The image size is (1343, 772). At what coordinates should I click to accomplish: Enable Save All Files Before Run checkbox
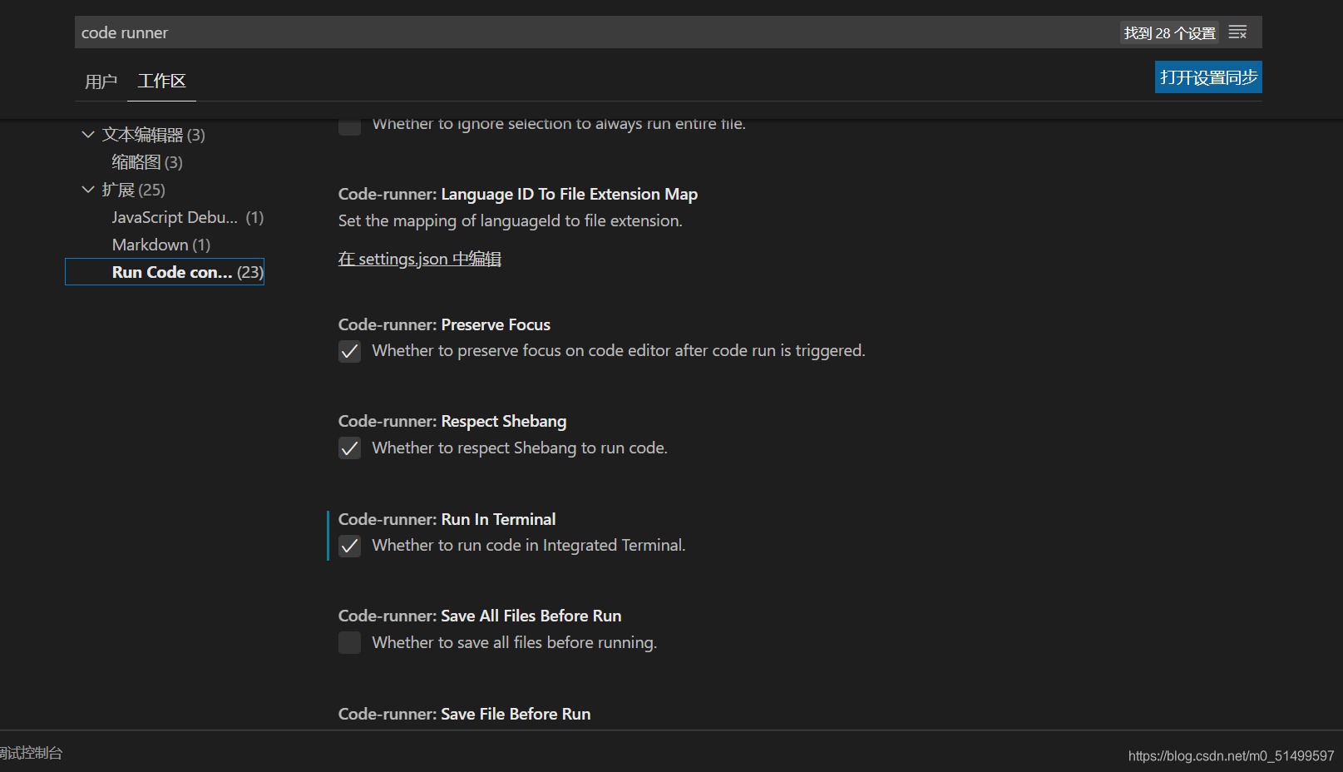point(350,643)
